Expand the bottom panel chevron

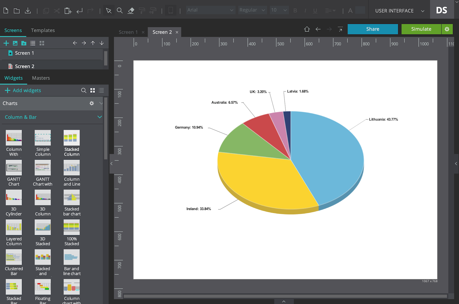point(284,301)
